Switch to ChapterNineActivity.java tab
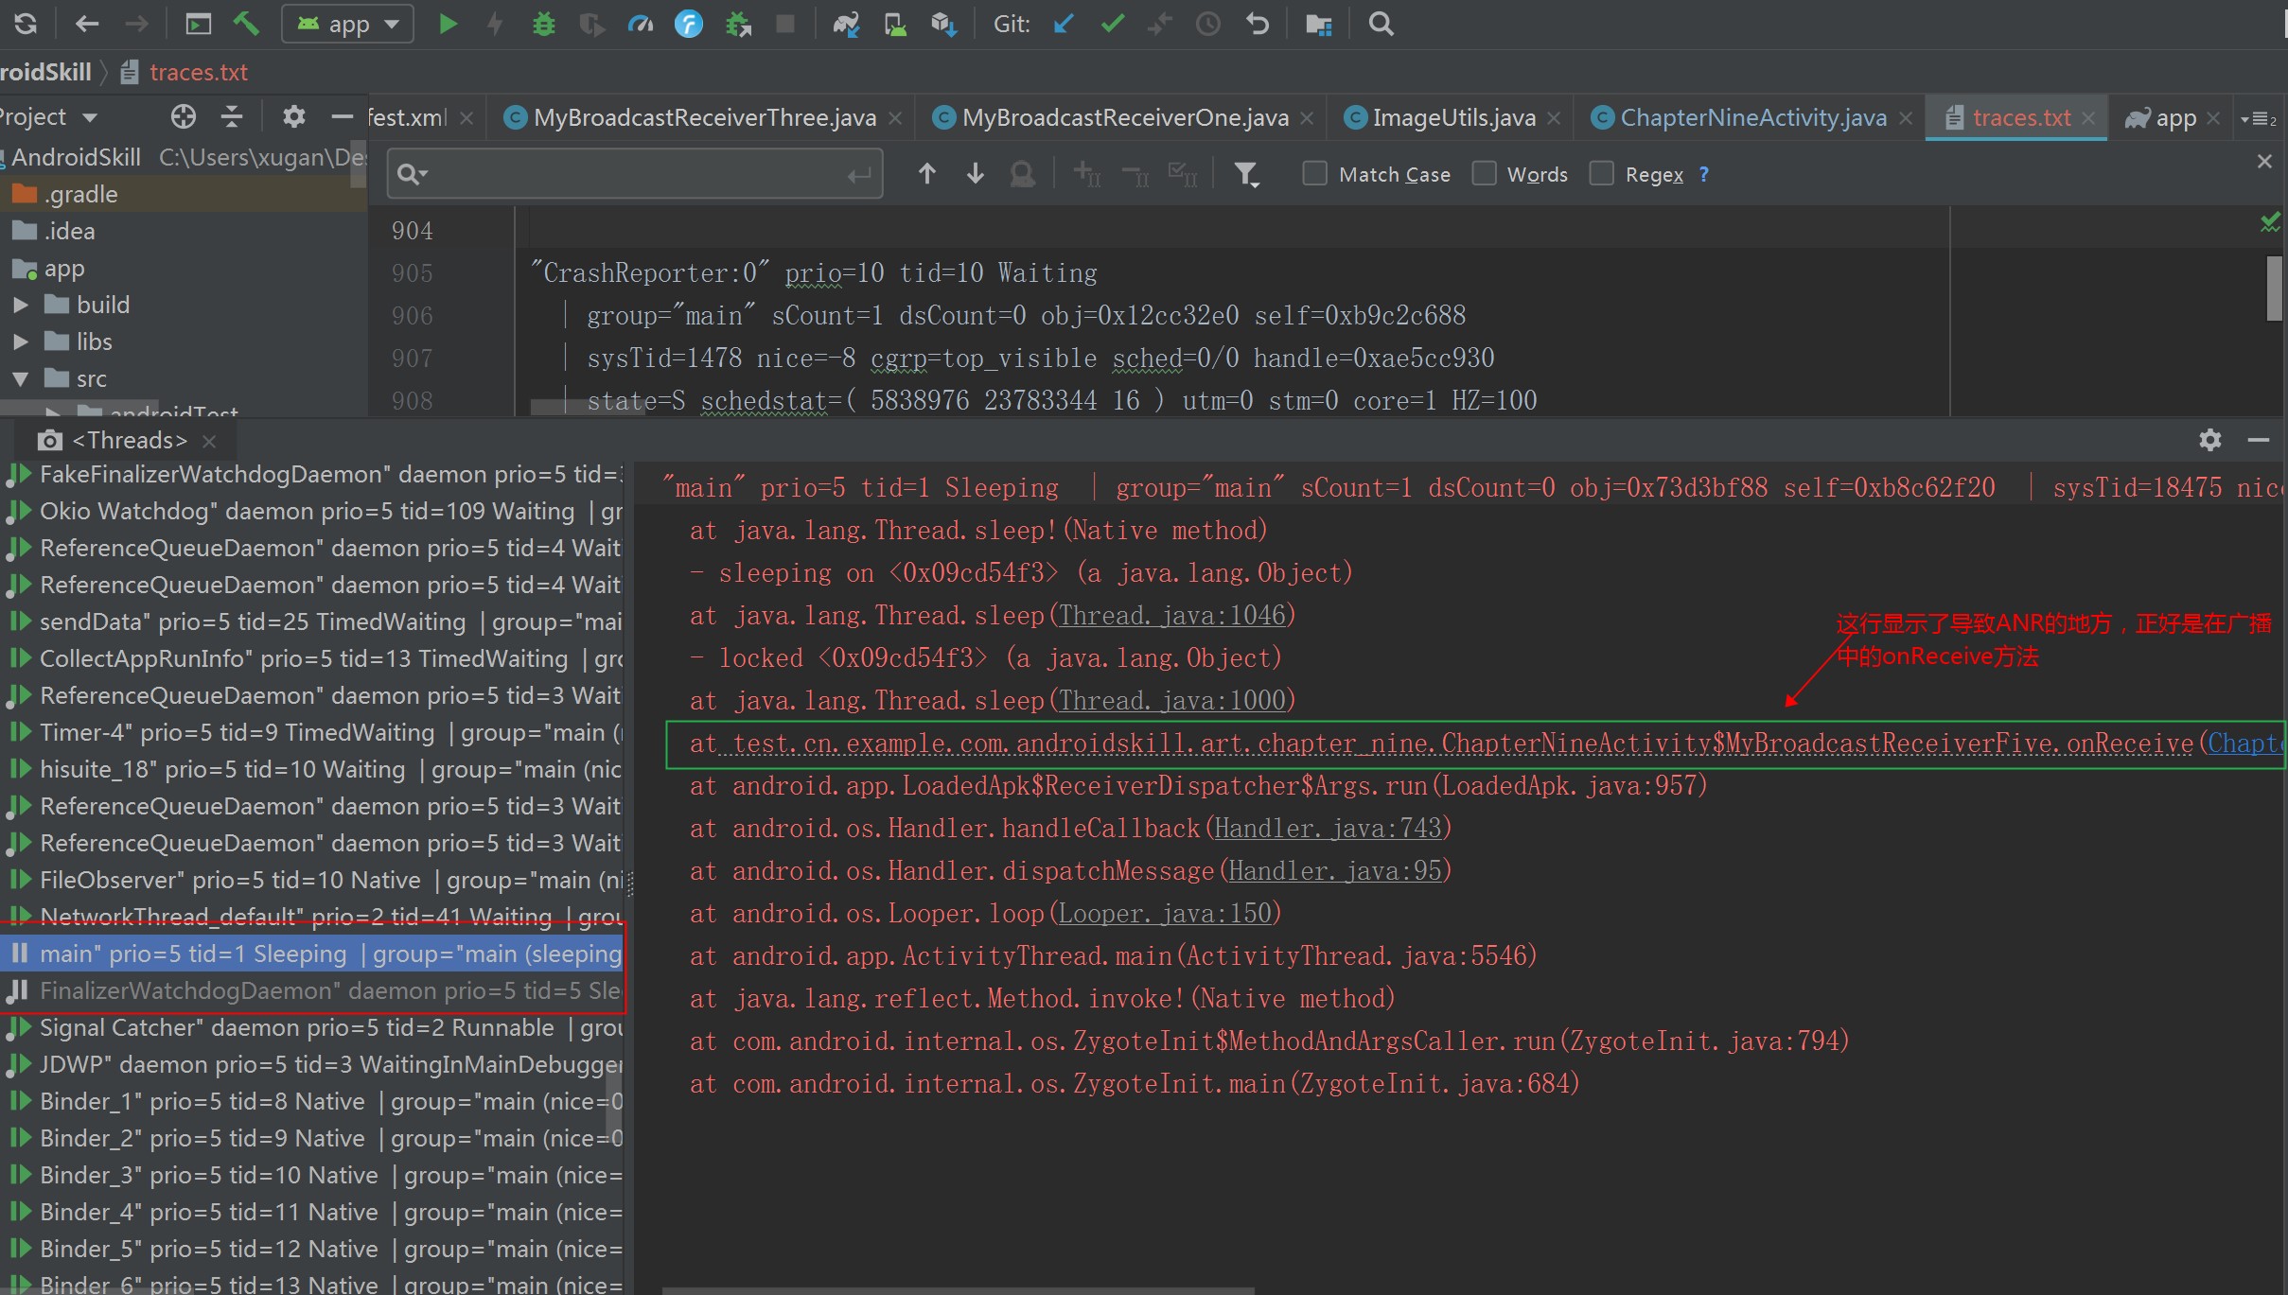Viewport: 2288px width, 1295px height. 1751,117
